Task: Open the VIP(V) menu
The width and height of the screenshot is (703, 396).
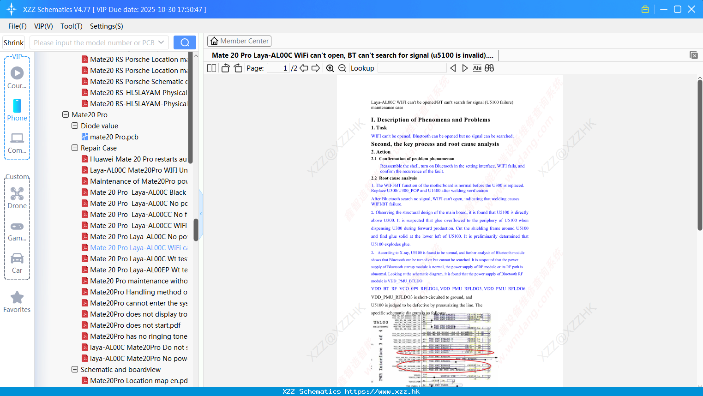Action: click(43, 26)
